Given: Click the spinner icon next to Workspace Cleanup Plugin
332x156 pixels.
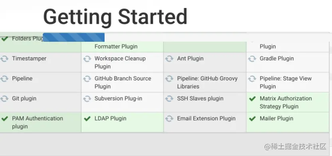Looking at the screenshot, I should (87, 58).
